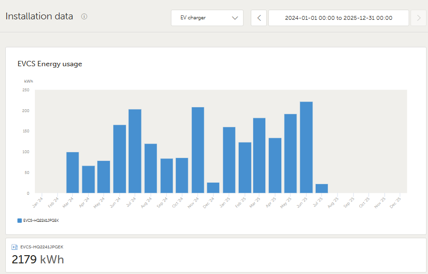The image size is (428, 274).
Task: Open the EV charger dropdown
Action: tap(207, 18)
